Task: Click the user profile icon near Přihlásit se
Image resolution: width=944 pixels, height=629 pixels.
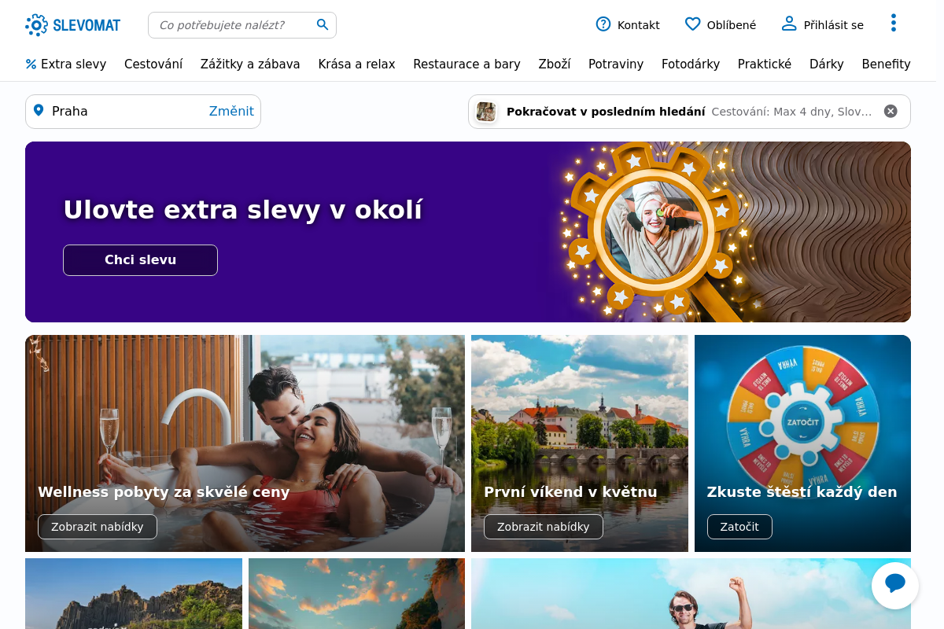Action: 789,24
